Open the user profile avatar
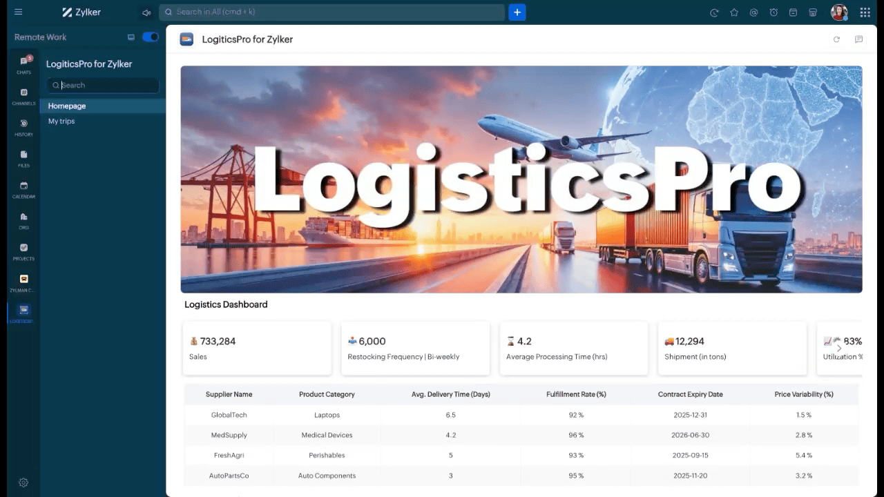The image size is (884, 497). [x=838, y=12]
